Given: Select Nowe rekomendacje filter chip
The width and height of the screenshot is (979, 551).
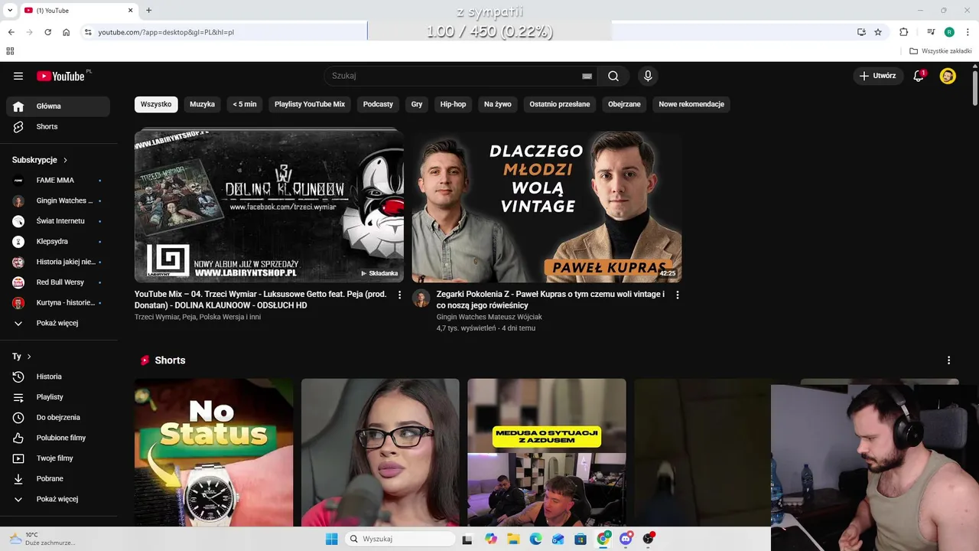Looking at the screenshot, I should pos(691,104).
